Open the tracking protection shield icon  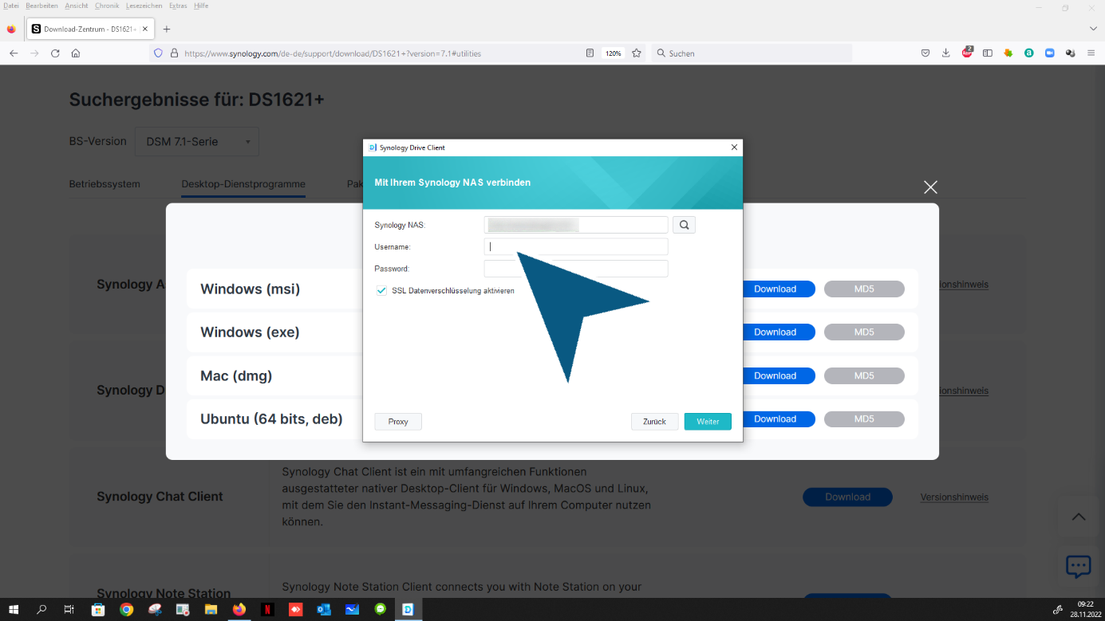click(x=158, y=53)
